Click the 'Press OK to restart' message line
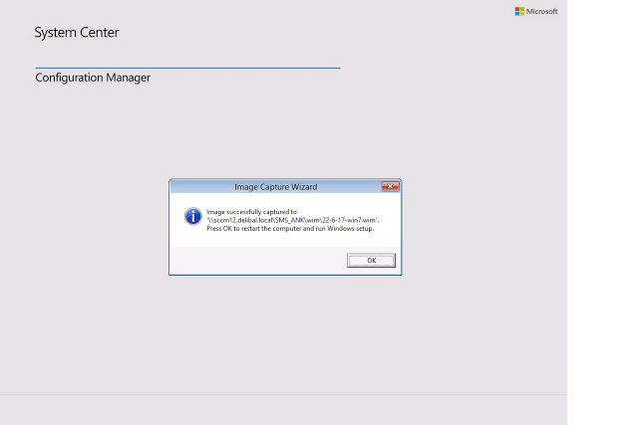The height and width of the screenshot is (425, 638). point(289,228)
